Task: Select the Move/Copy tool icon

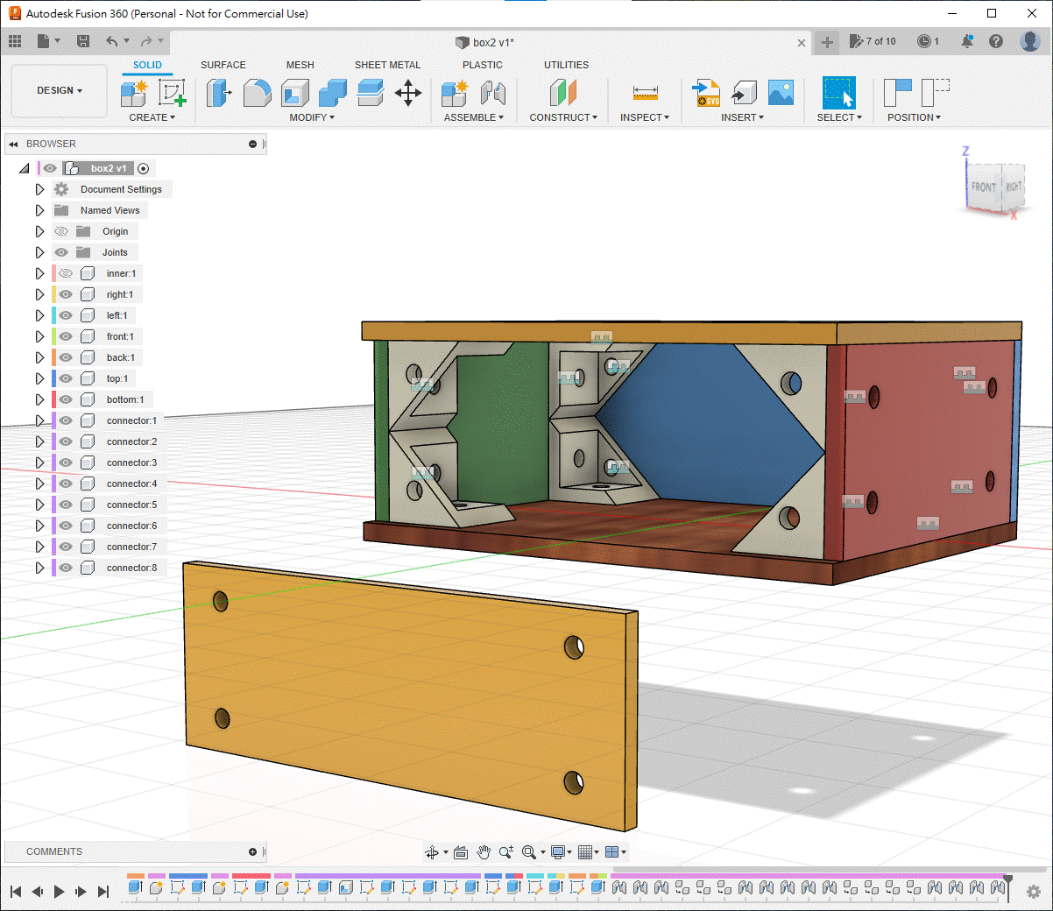Action: [x=408, y=93]
